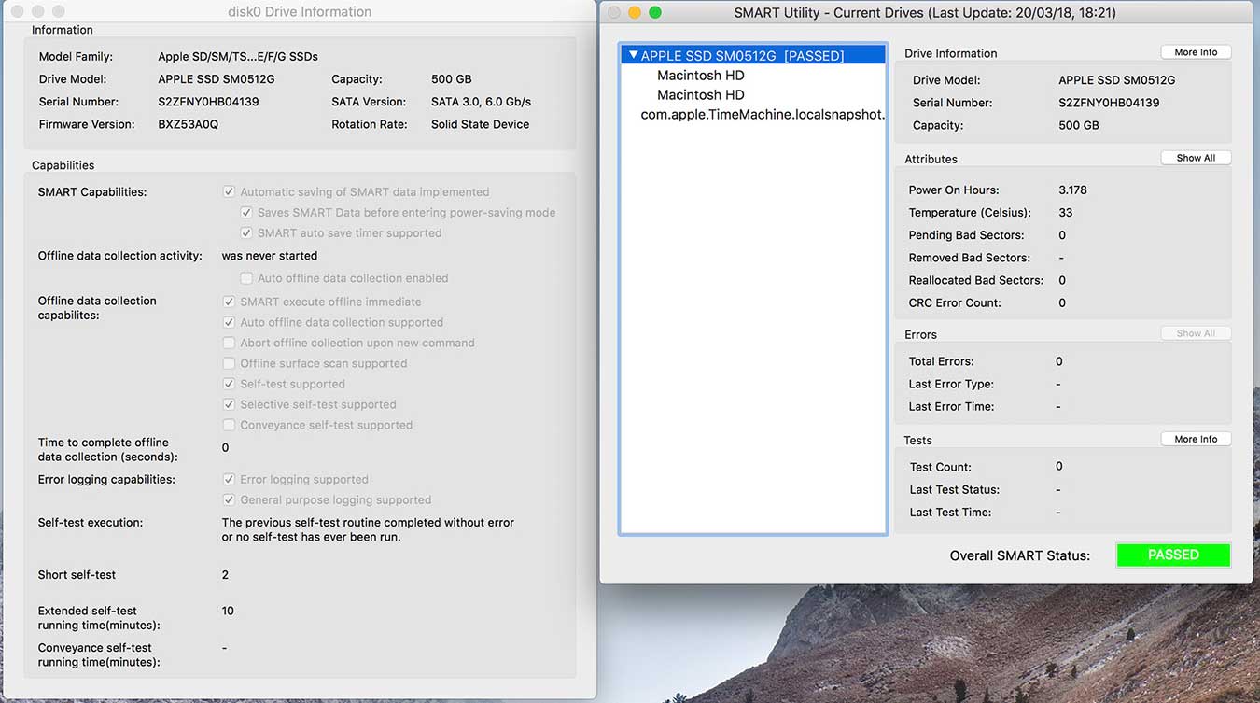Toggle Saves SMART Data before power-saving checkbox
Viewport: 1260px width, 703px height.
246,212
